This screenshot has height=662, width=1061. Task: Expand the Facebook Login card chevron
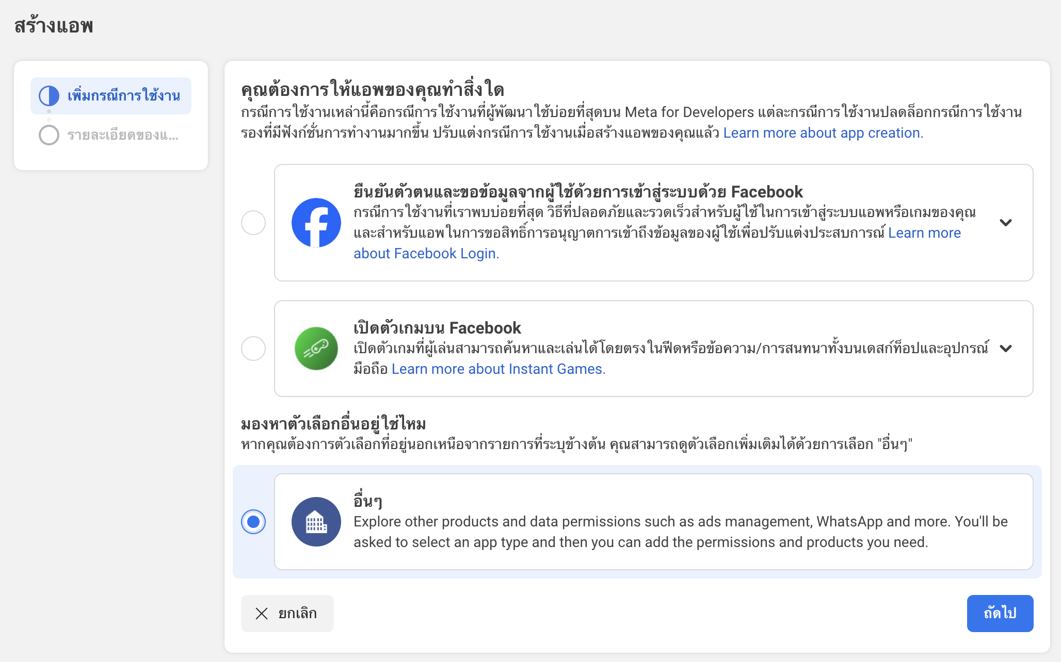pyautogui.click(x=1006, y=223)
